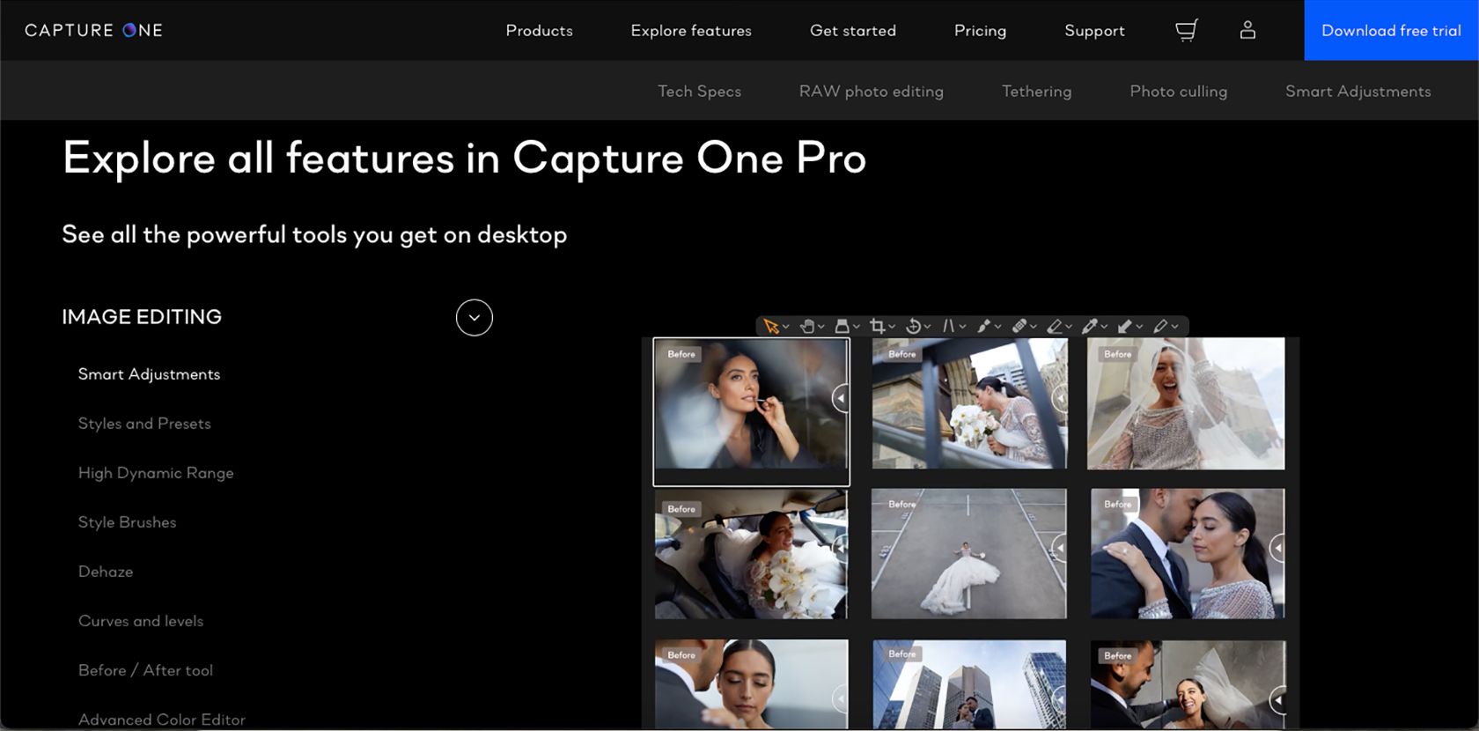
Task: Open the Explore features menu
Action: coord(691,31)
